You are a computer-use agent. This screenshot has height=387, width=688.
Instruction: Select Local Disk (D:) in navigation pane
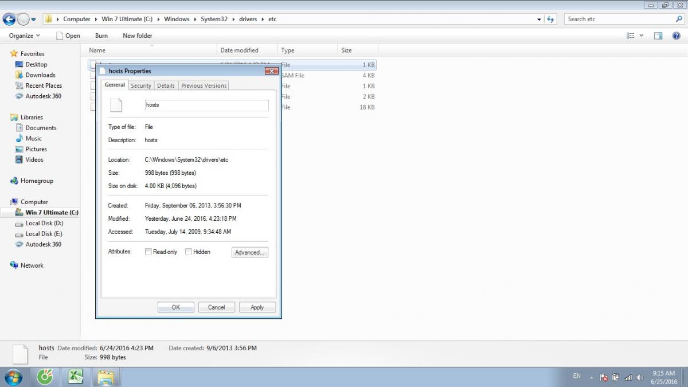(x=44, y=223)
